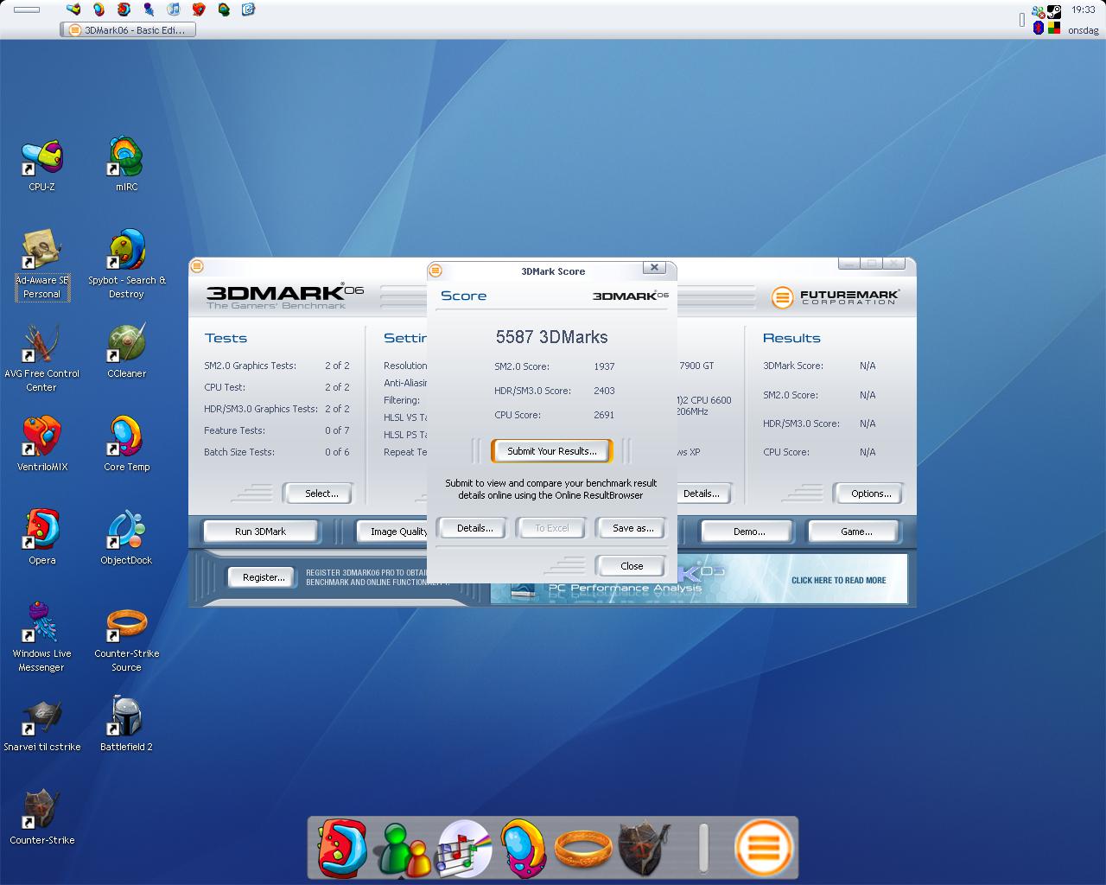
Task: Close the 3DMark Score dialog with the Close button
Action: click(632, 566)
